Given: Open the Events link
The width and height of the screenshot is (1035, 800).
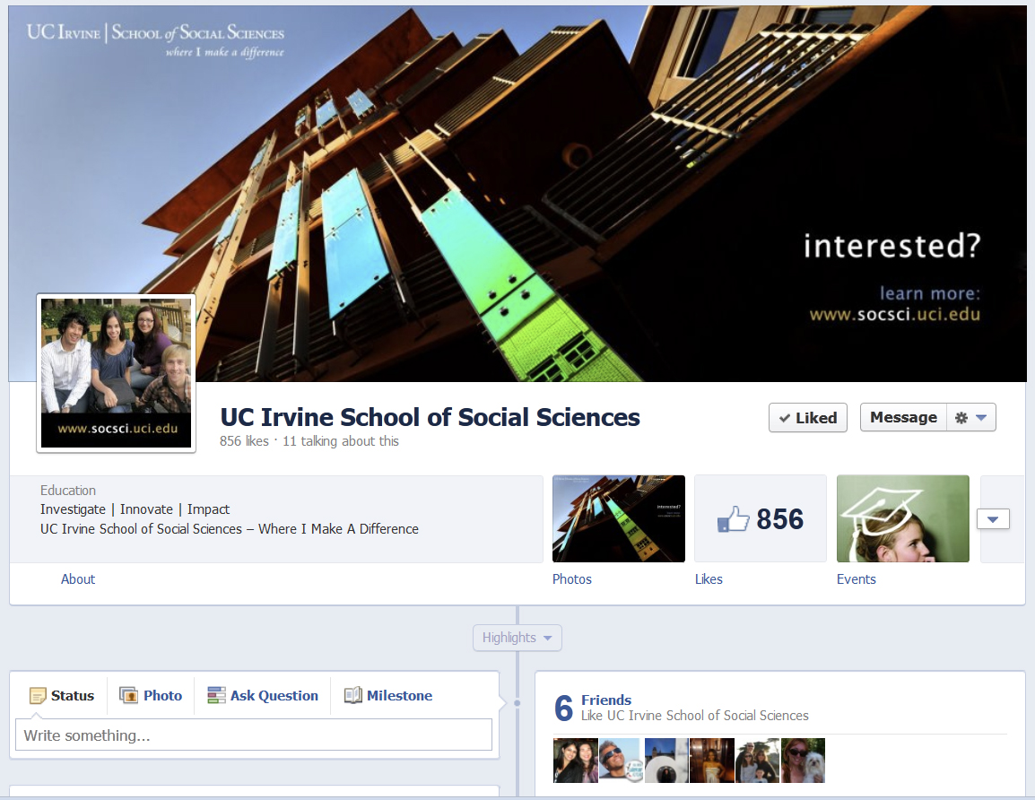Looking at the screenshot, I should 857,578.
